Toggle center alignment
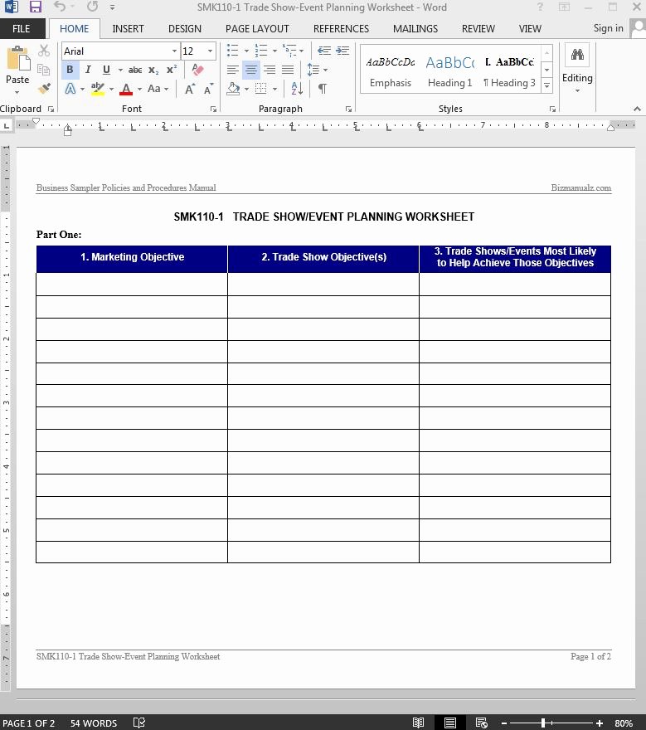The height and width of the screenshot is (730, 646). tap(251, 70)
